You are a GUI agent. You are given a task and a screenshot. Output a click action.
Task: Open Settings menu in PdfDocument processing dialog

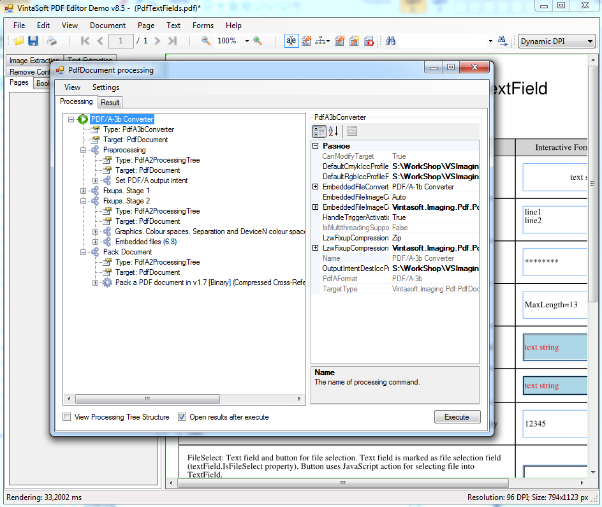click(106, 87)
